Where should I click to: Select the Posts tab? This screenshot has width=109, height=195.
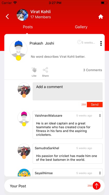pyautogui.click(x=28, y=27)
